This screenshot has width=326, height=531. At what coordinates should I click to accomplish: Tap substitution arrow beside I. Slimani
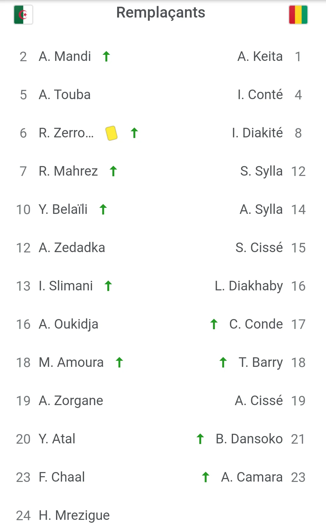pos(108,286)
